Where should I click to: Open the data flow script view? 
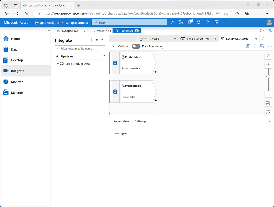pos(248,46)
